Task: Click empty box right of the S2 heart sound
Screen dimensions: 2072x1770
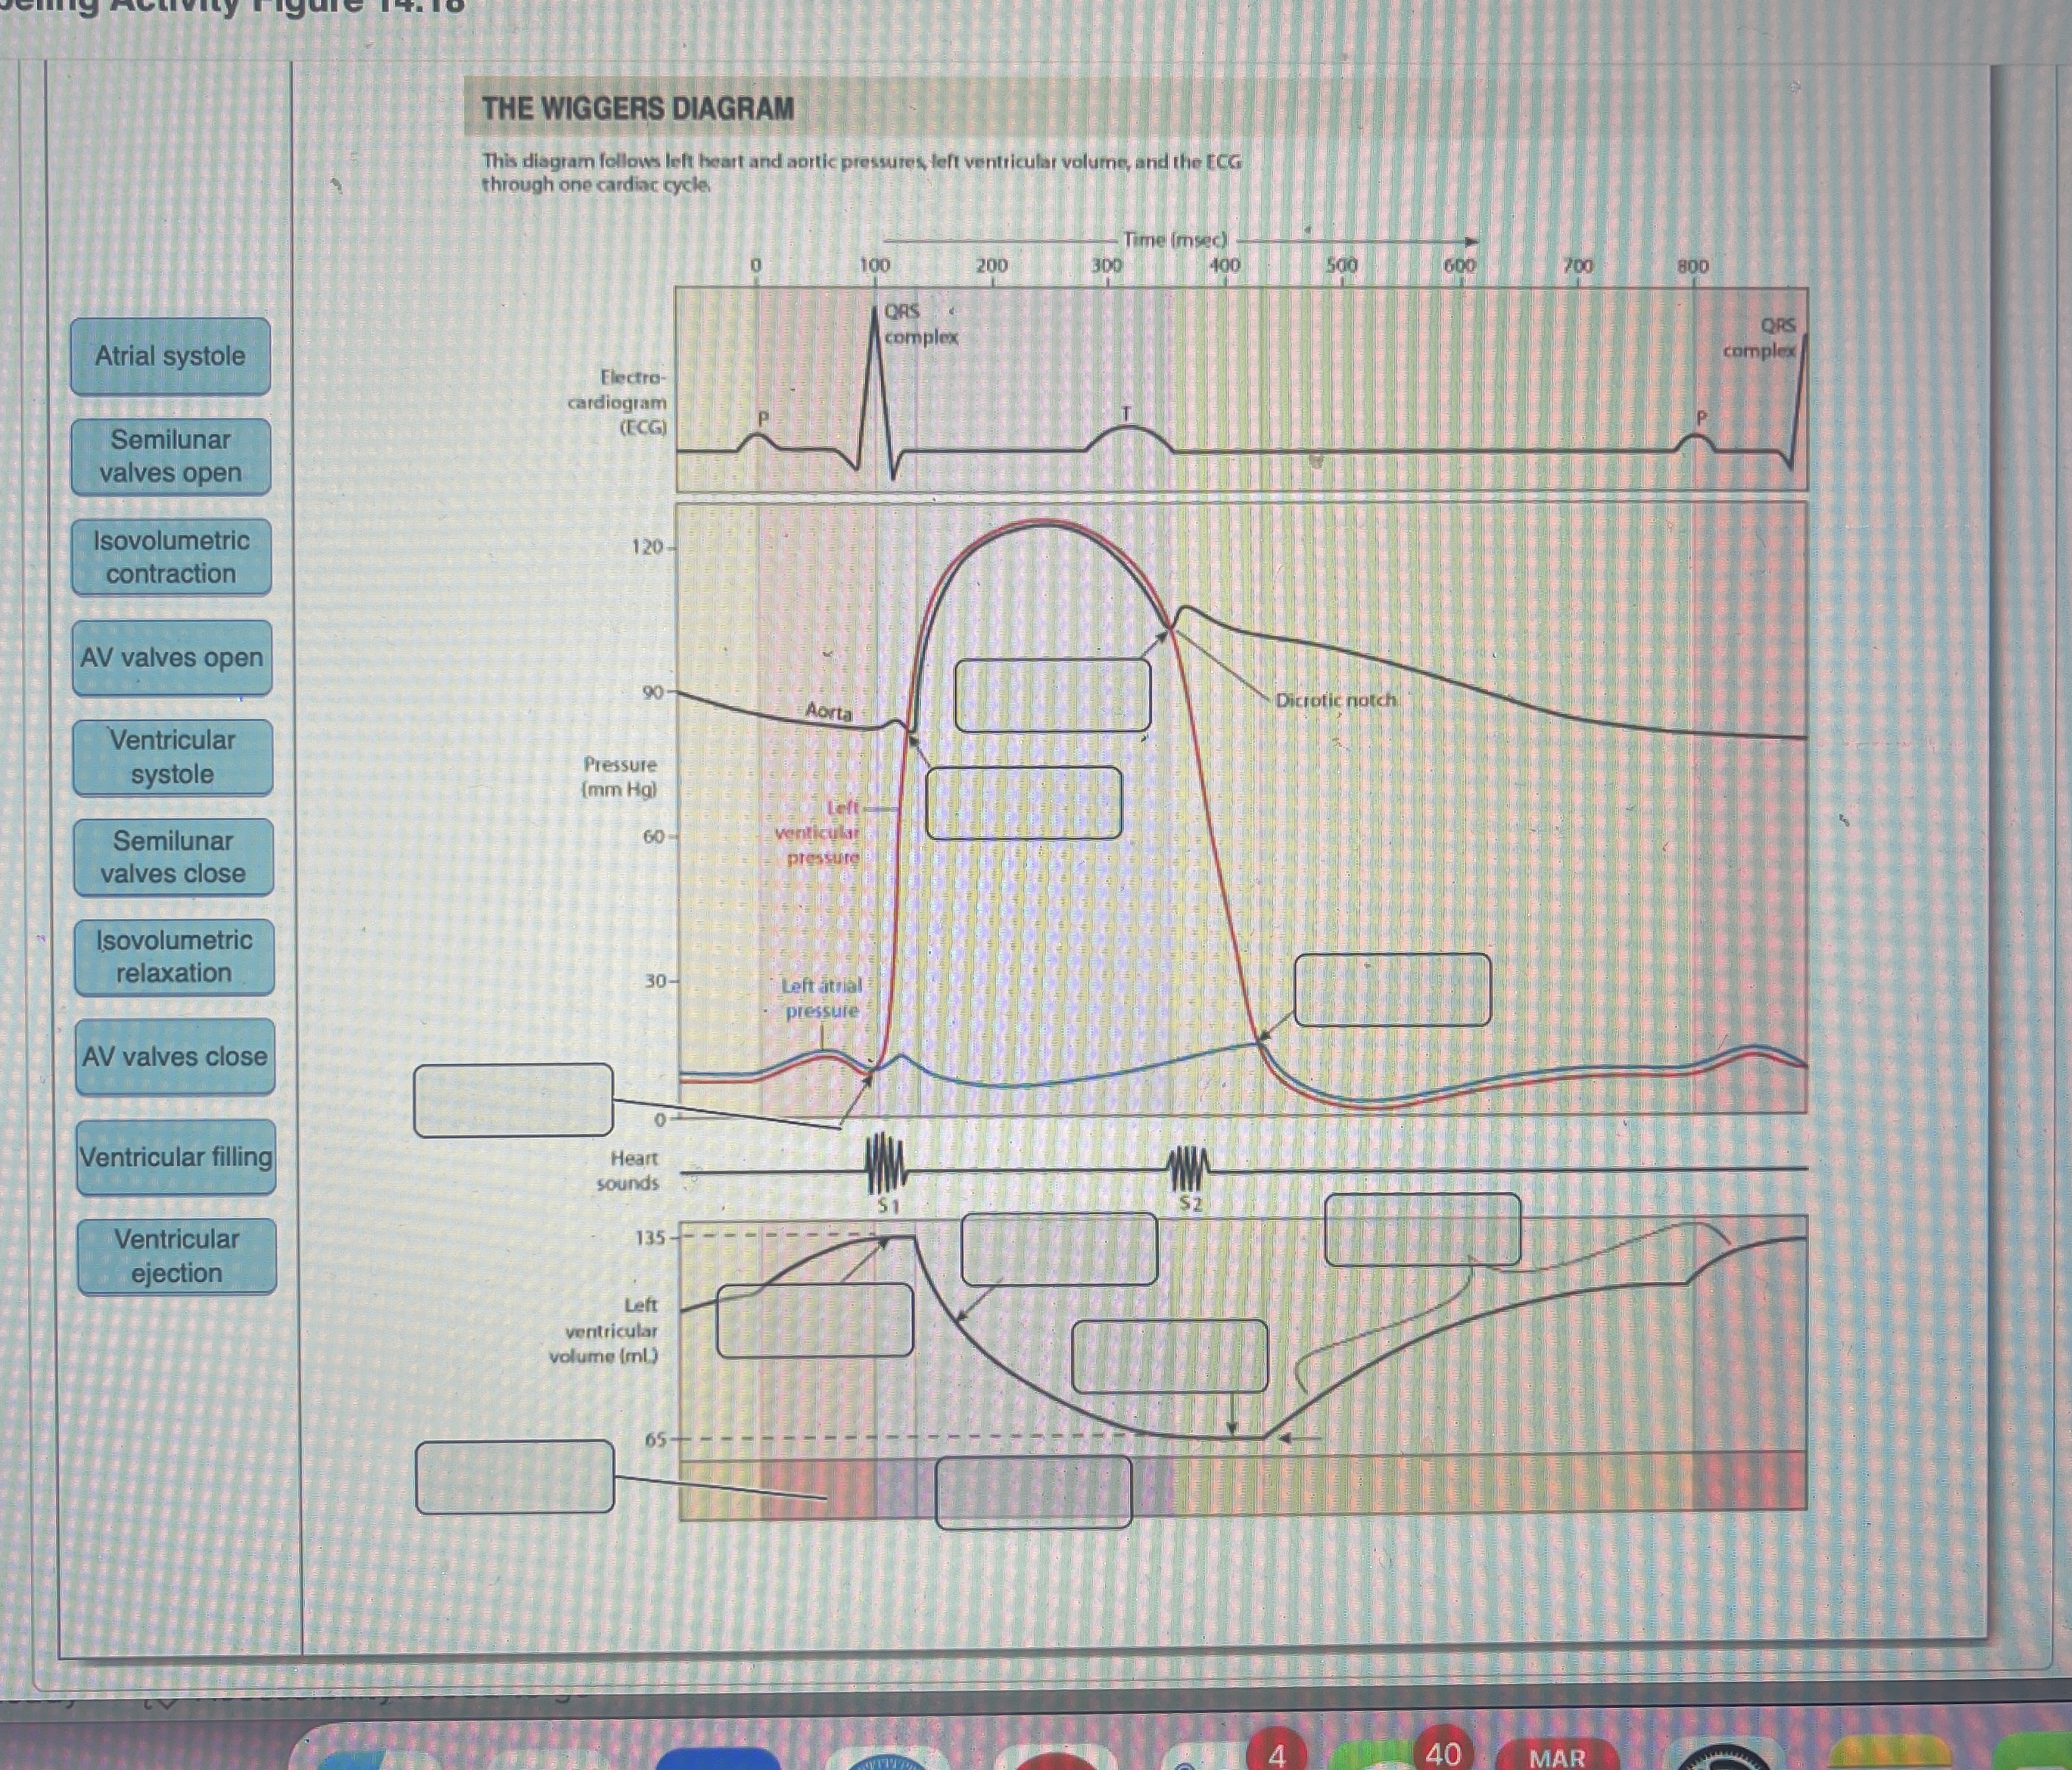Action: pos(1422,1230)
